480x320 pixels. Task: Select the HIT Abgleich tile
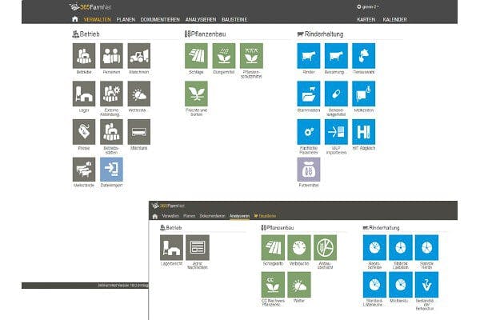click(x=364, y=132)
